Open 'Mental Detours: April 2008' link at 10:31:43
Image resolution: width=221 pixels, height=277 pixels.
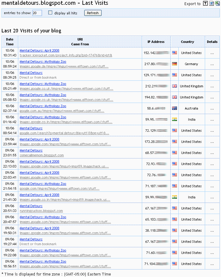(x=39, y=50)
